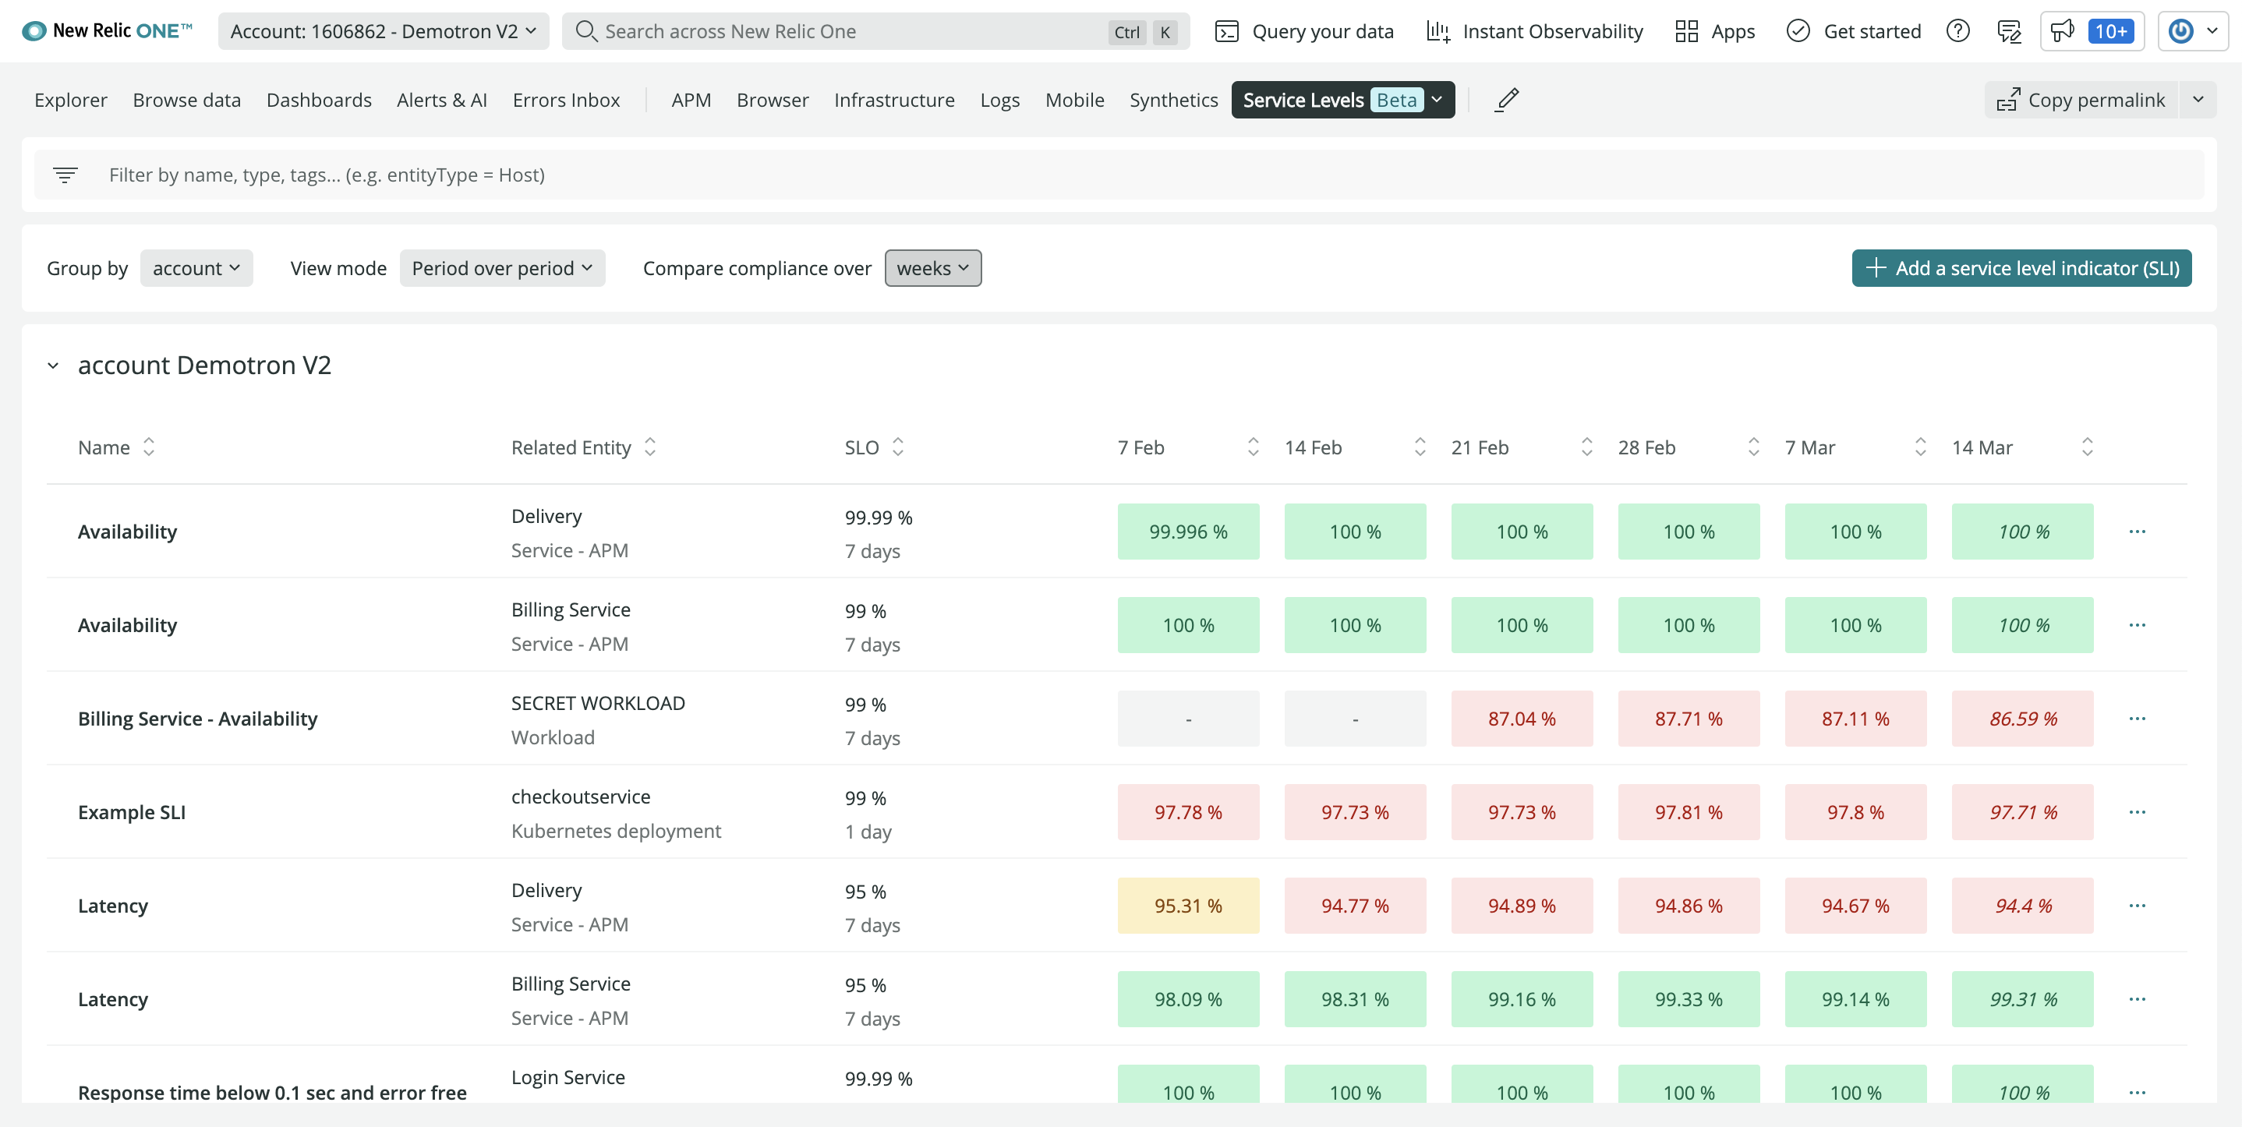2242x1127 pixels.
Task: Open more options for Example SLI row
Action: [2138, 812]
